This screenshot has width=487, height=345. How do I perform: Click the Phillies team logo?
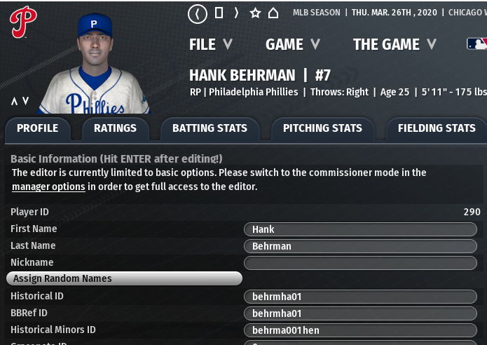(22, 22)
